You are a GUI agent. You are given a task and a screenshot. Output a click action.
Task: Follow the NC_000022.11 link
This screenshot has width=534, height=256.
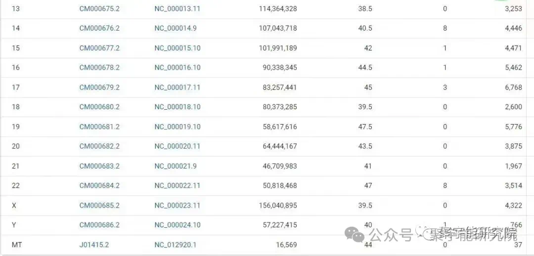coord(177,186)
